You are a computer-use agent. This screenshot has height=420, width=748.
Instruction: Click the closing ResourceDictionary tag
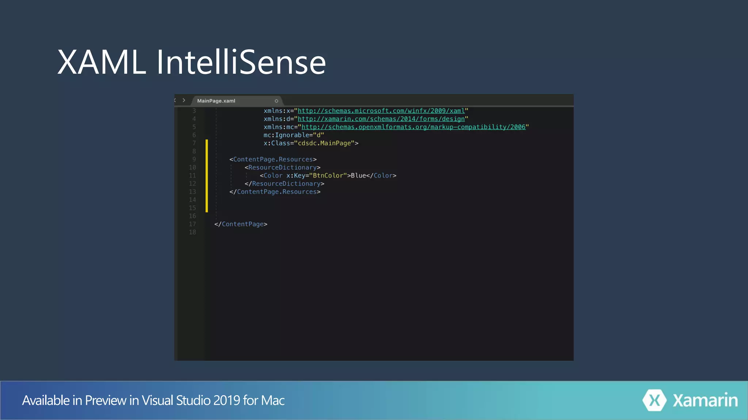(285, 184)
